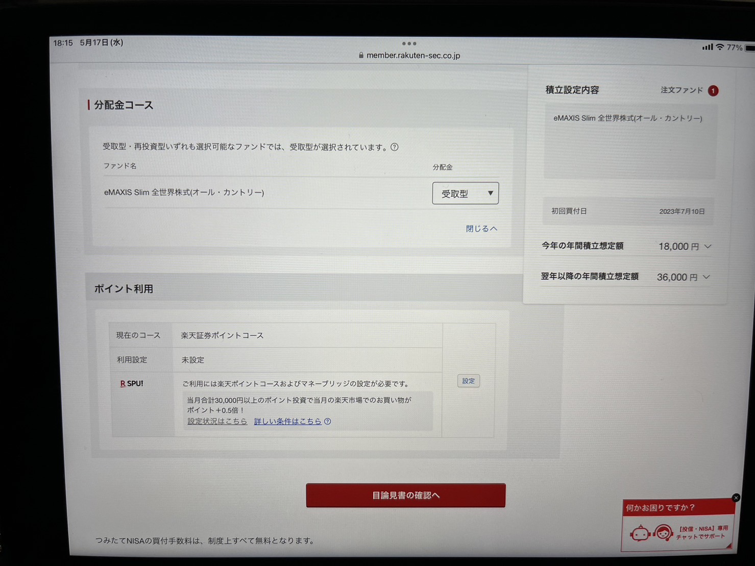Click eMAXIS Slim fund in 積立設定内容 panel
Viewport: 755px width, 566px height.
coord(627,118)
